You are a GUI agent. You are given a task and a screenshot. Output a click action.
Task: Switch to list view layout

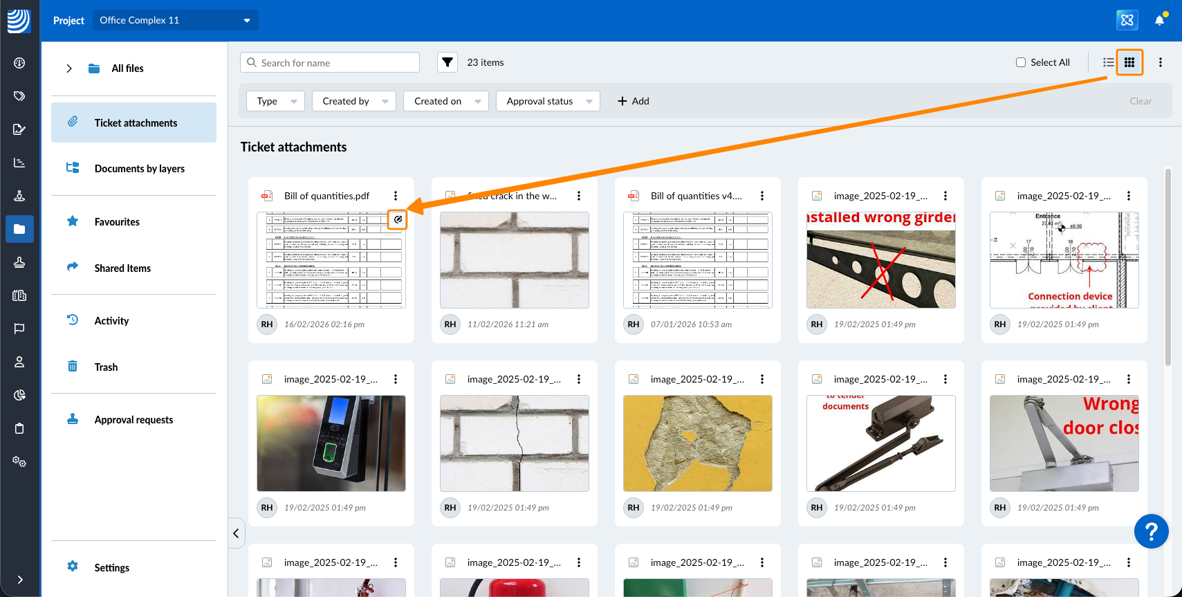click(1108, 62)
